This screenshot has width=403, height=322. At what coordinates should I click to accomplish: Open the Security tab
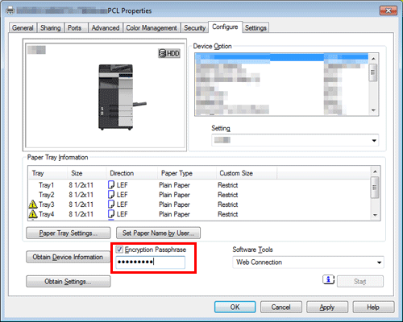tap(194, 28)
